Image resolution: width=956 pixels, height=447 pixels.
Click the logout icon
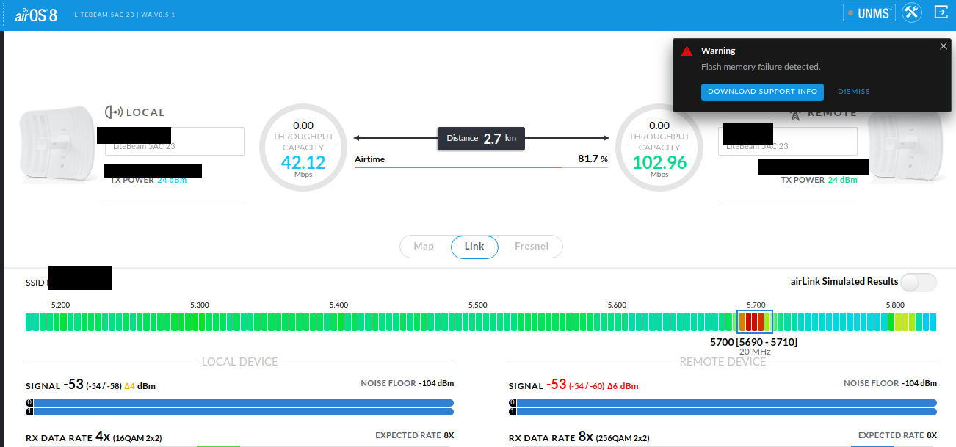941,12
